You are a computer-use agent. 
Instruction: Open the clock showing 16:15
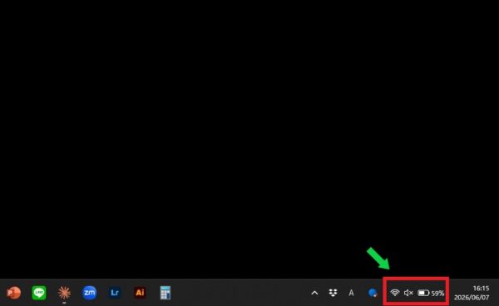tap(481, 289)
